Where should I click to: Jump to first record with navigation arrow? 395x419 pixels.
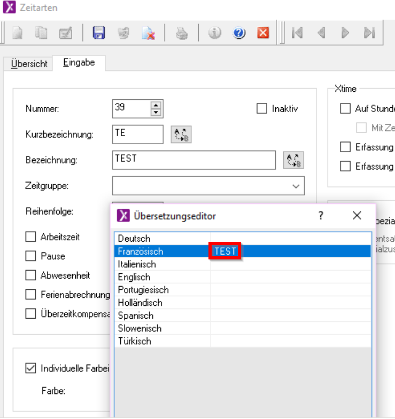(297, 33)
